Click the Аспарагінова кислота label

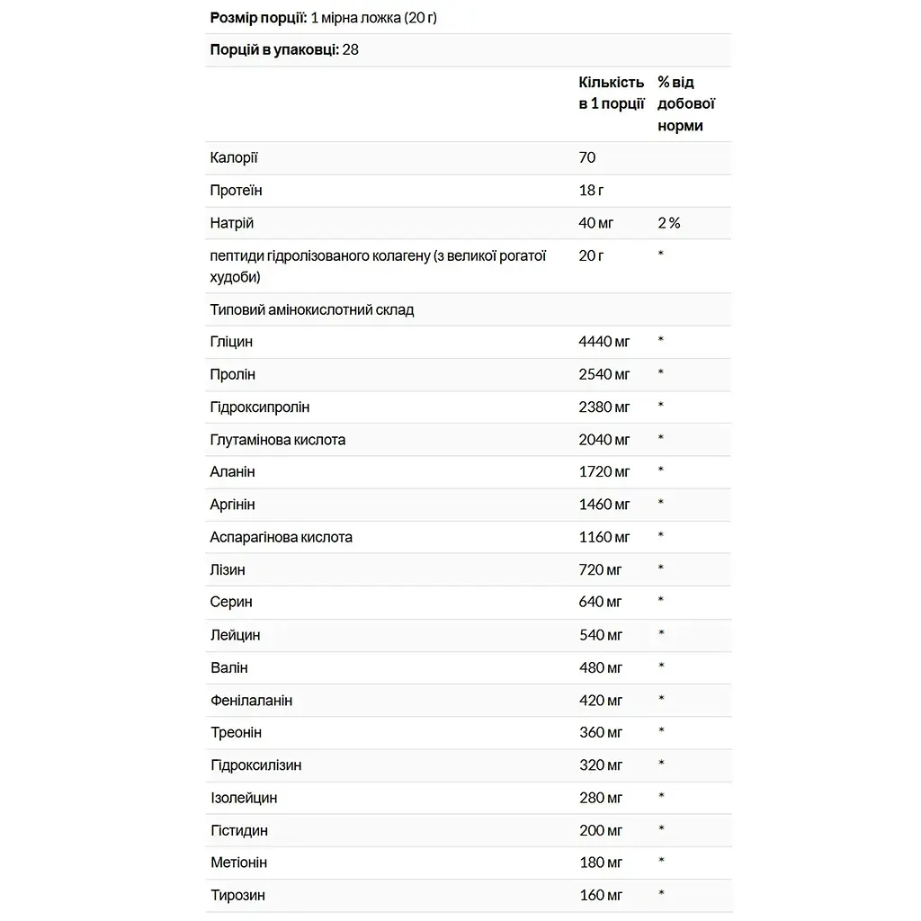coord(282,538)
